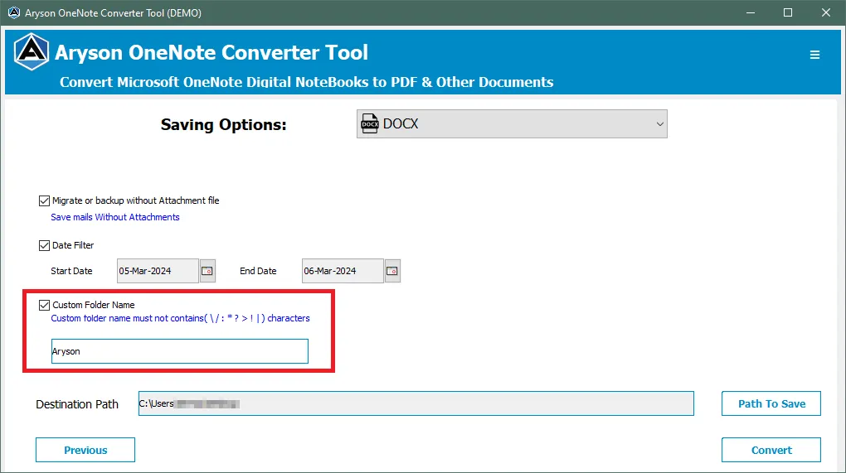Screen dimensions: 846x473
Task: Click the Destination Path label
Action: (77, 404)
